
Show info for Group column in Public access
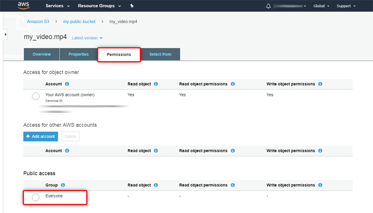coord(63,185)
